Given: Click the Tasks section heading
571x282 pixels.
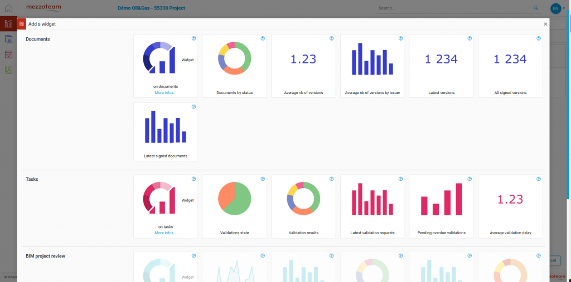Looking at the screenshot, I should [x=32, y=179].
